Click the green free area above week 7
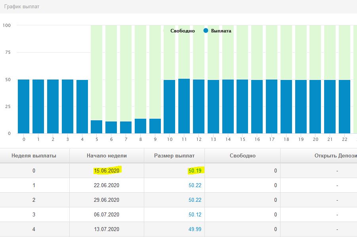This screenshot has width=357, height=237. point(126,71)
